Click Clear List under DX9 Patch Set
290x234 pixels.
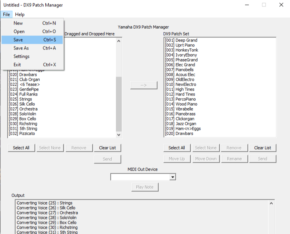262,148
